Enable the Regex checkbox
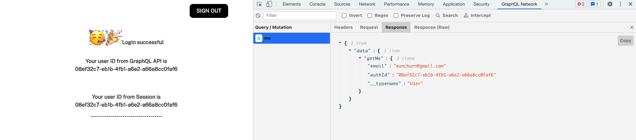Screen dimensions: 636x140 (x=370, y=16)
